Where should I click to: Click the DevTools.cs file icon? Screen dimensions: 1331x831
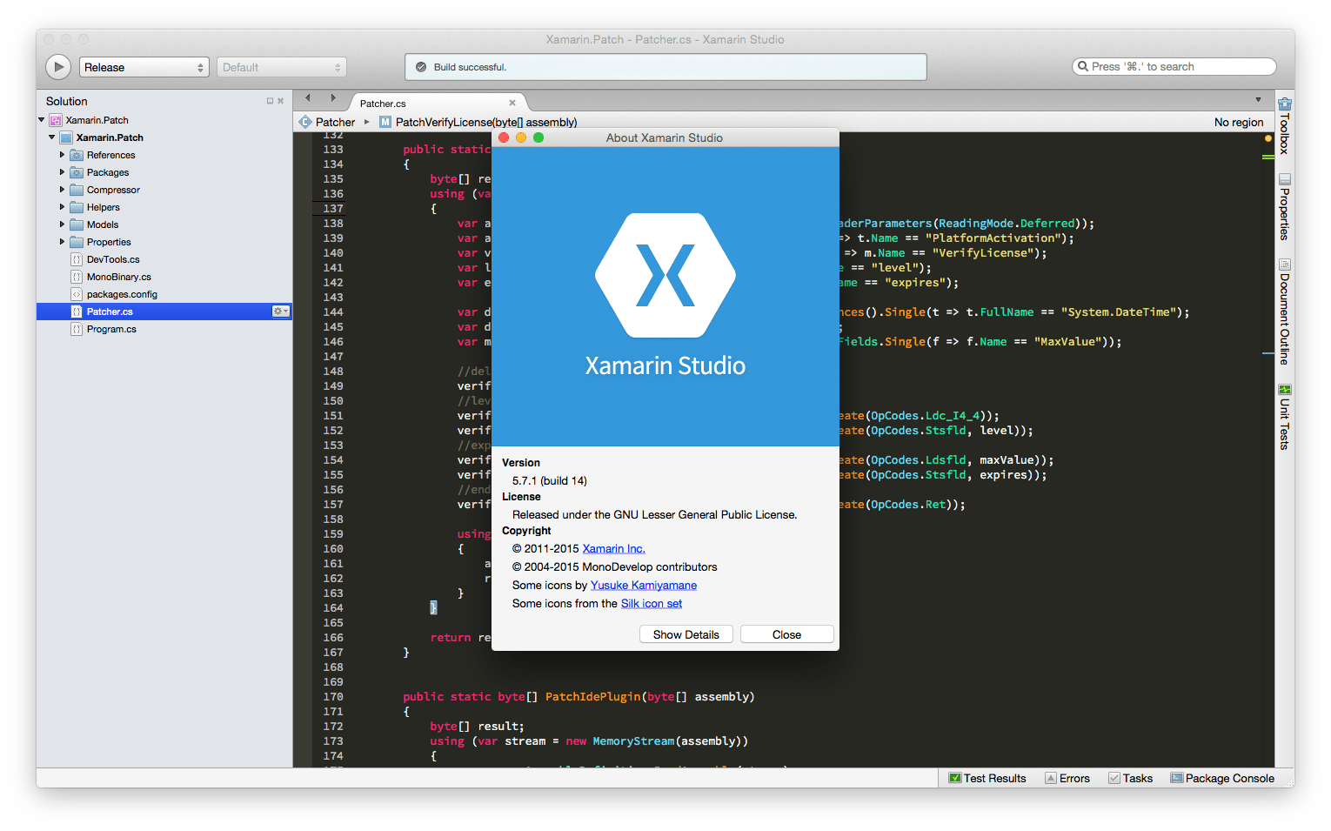77,259
